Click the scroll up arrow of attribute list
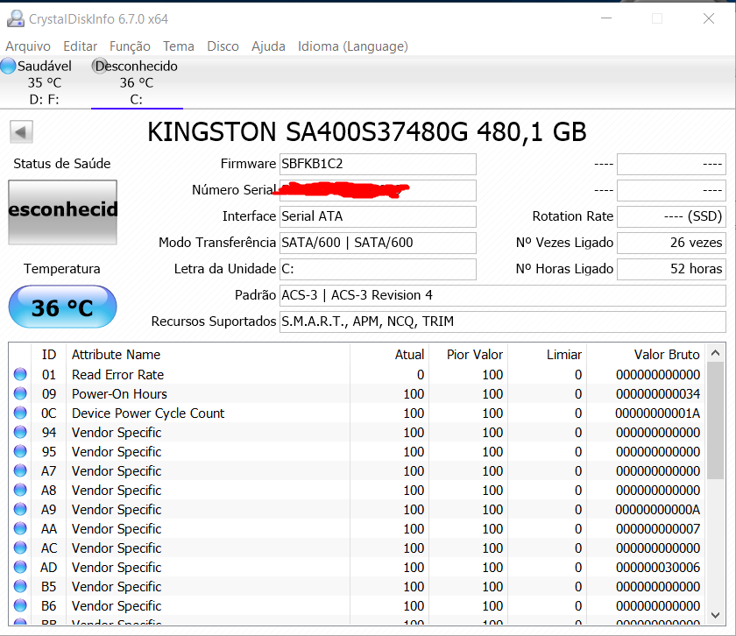The width and height of the screenshot is (736, 636). click(715, 353)
